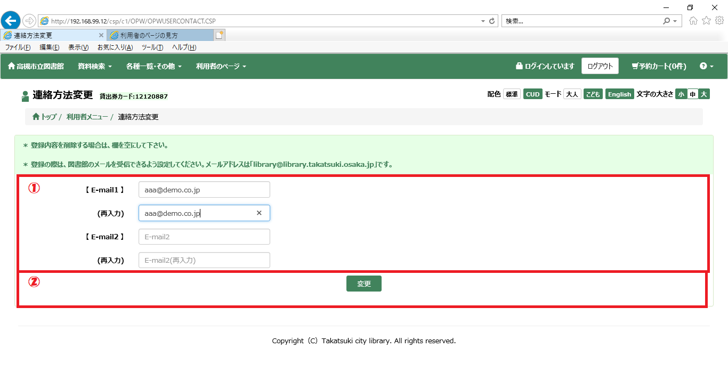Image resolution: width=728 pixels, height=388 pixels.
Task: Click the 変更 submit button
Action: (363, 284)
